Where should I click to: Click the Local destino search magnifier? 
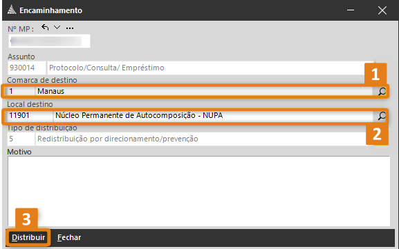(x=382, y=116)
